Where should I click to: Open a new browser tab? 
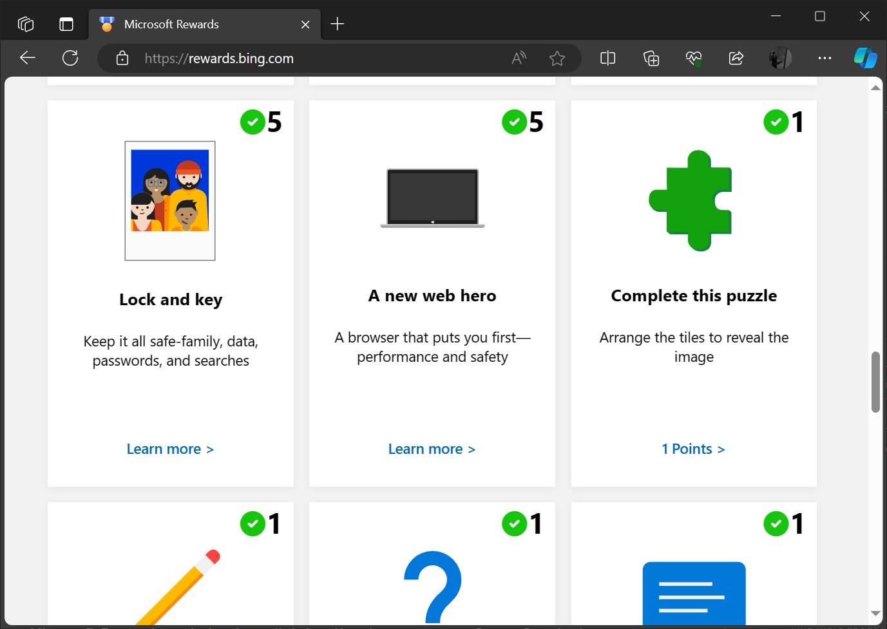click(337, 24)
